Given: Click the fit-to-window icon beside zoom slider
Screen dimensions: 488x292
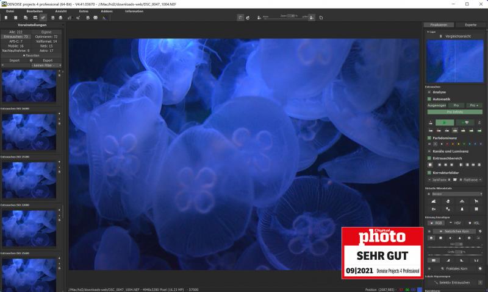Looking at the screenshot, I should coord(321,18).
